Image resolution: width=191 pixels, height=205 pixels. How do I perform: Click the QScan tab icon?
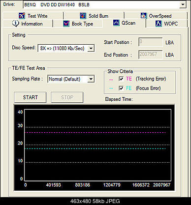click(x=116, y=23)
